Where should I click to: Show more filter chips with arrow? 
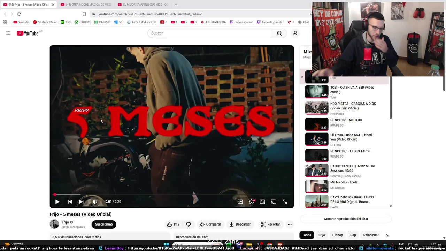(x=387, y=235)
